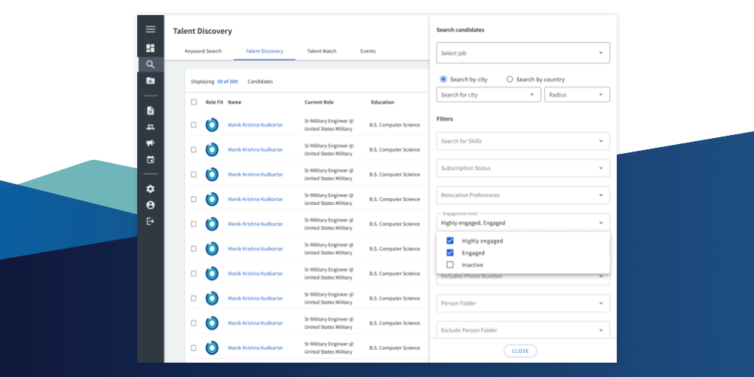Switch to the Keyword Search tab
Viewport: 754px width, 377px height.
pos(203,51)
